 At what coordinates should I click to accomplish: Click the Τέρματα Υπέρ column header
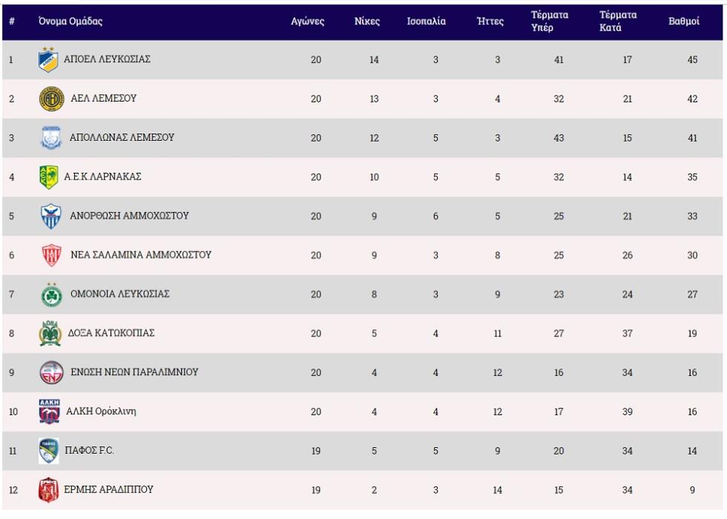coord(550,22)
